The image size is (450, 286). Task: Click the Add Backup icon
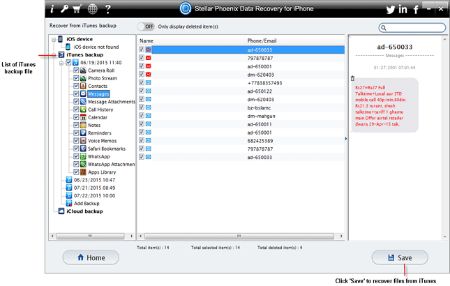coord(69,204)
